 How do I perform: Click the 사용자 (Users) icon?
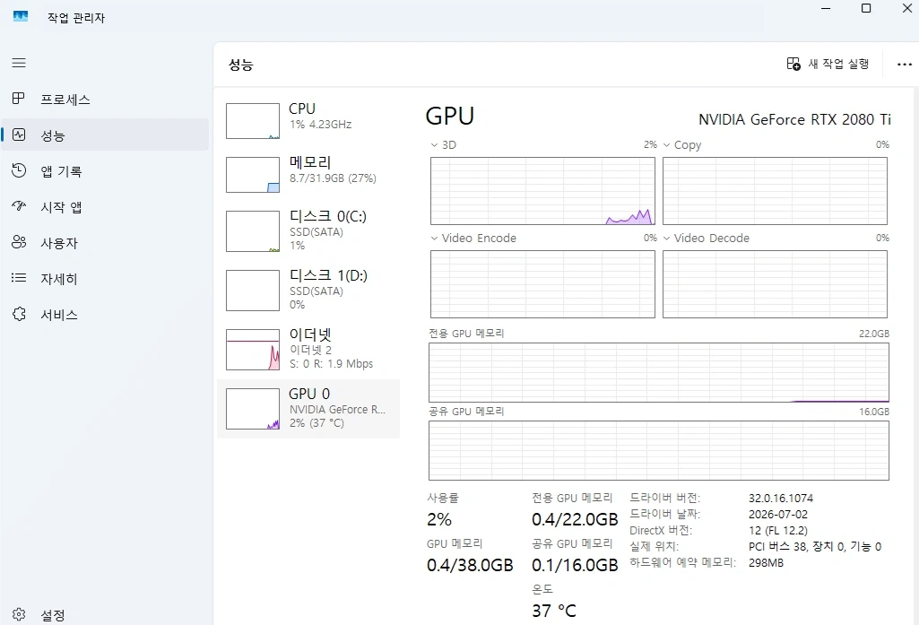tap(19, 242)
